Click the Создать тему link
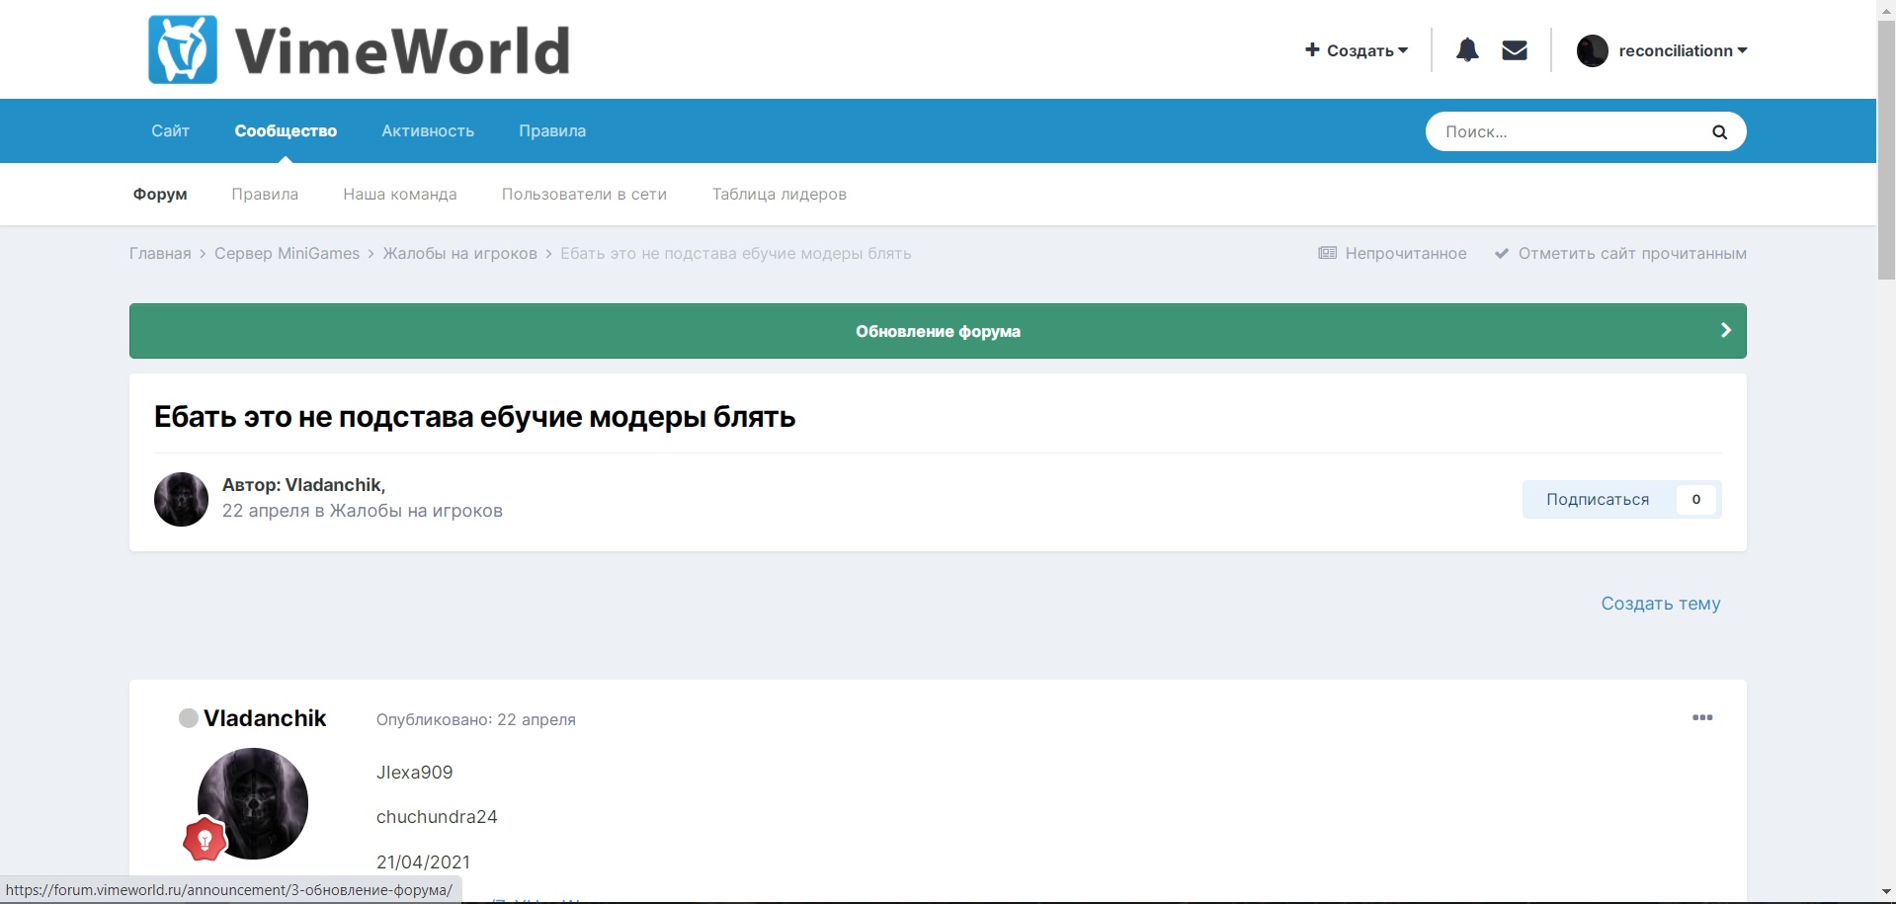The image size is (1896, 904). [x=1661, y=603]
